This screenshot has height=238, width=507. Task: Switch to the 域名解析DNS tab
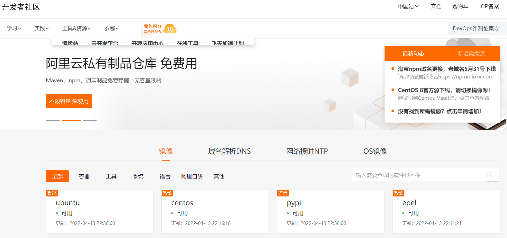(x=229, y=151)
